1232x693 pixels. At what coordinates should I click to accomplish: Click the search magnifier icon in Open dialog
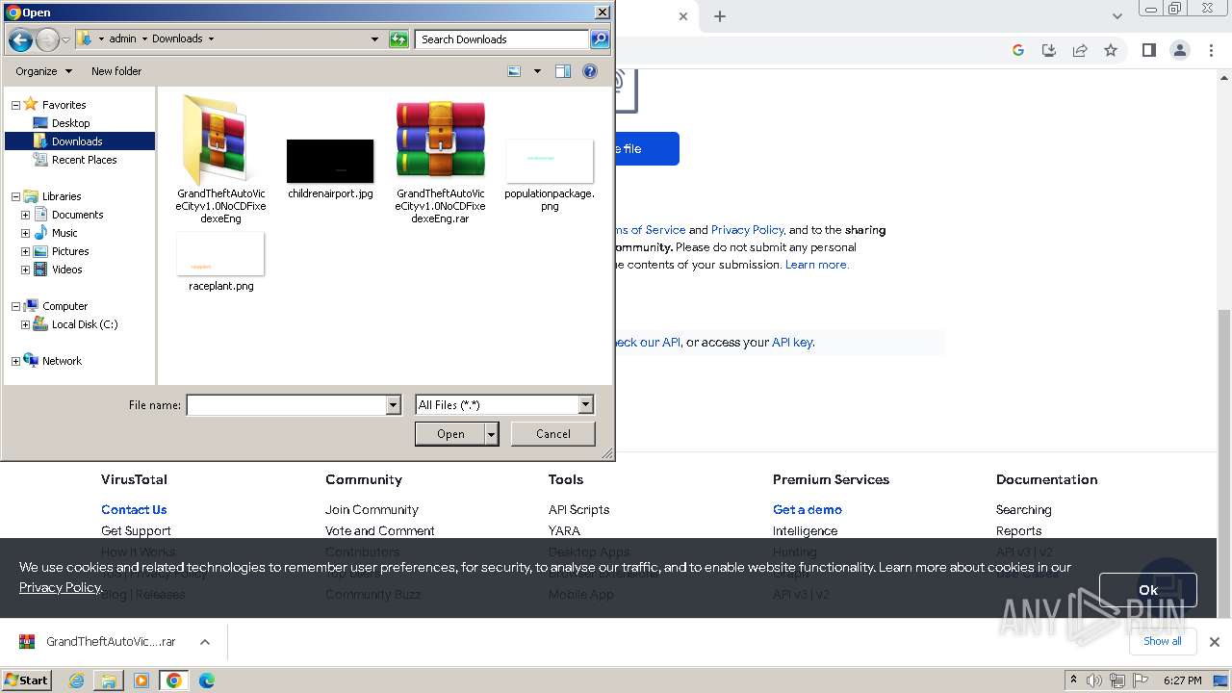[x=600, y=39]
